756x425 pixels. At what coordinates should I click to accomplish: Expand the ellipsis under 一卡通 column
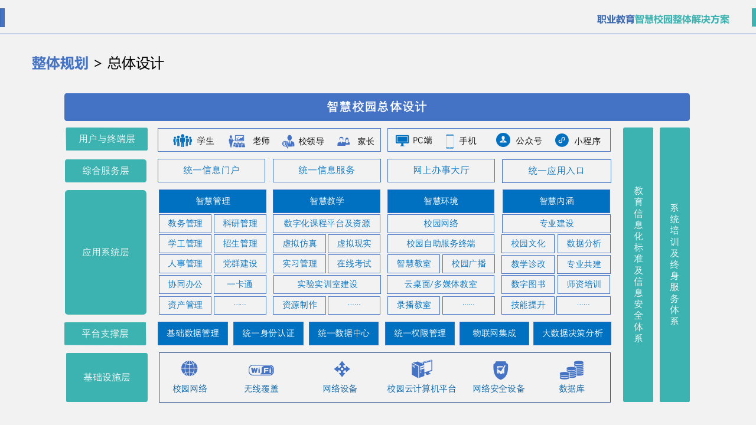point(239,305)
